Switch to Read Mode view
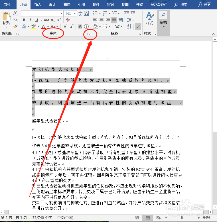This screenshot has width=217, height=222. [x=137, y=218]
